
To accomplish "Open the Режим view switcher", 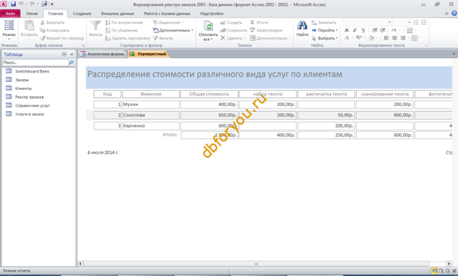I will point(9,31).
